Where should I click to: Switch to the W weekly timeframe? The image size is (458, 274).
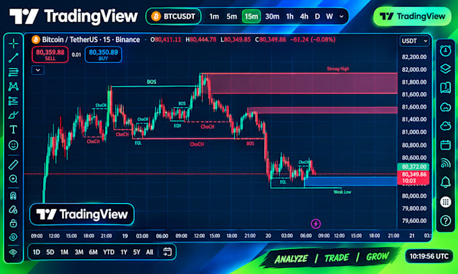(x=329, y=17)
